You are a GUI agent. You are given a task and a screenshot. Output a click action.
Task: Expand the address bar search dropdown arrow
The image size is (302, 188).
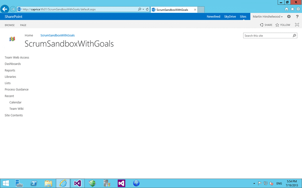click(x=143, y=9)
